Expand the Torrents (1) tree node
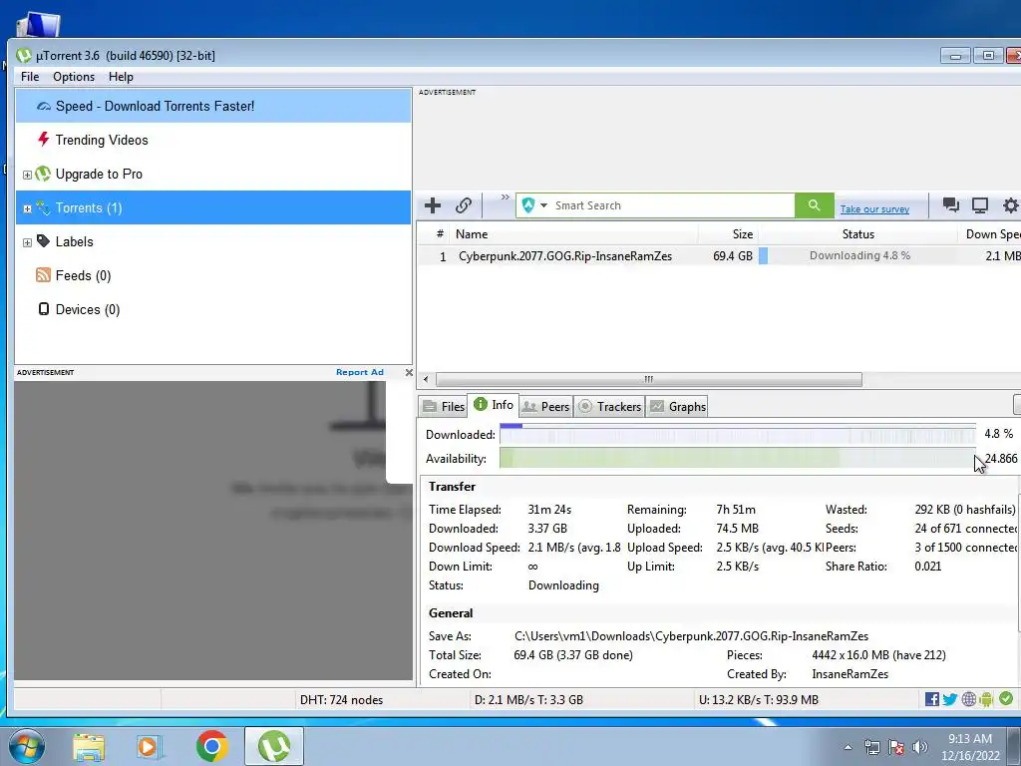The width and height of the screenshot is (1021, 766). click(27, 208)
